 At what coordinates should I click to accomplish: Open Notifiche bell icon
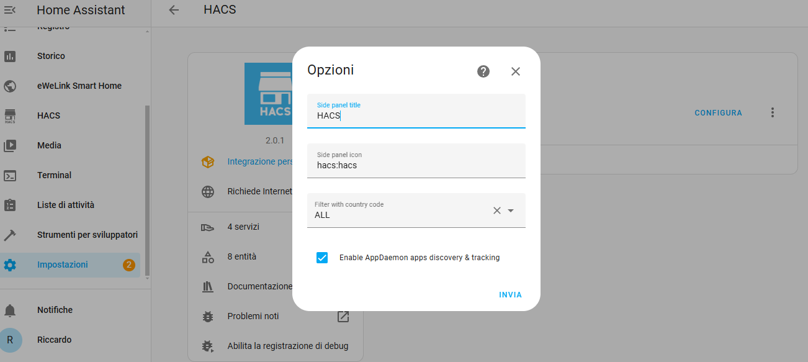[10, 310]
